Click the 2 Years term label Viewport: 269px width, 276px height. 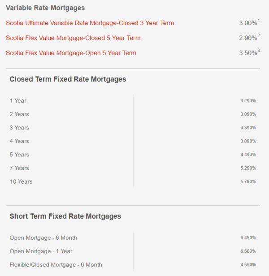[19, 114]
